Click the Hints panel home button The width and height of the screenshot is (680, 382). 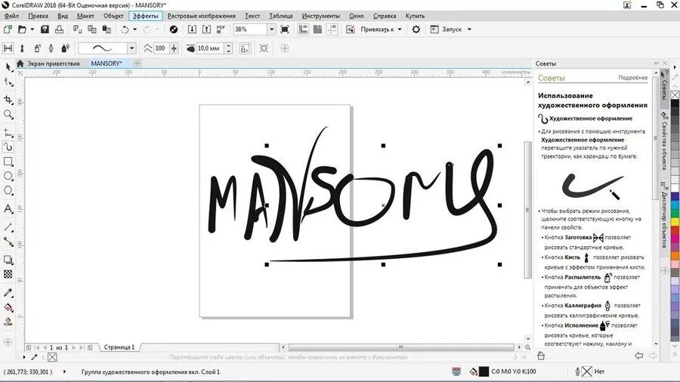(541, 356)
